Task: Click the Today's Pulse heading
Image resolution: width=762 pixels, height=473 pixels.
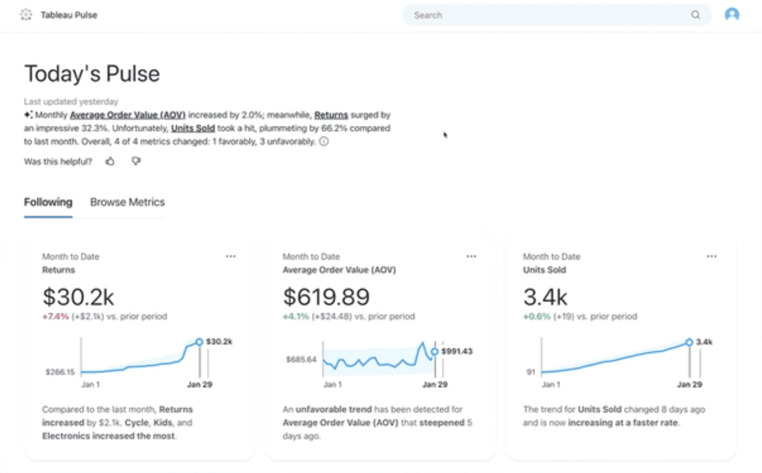Action: (x=92, y=74)
